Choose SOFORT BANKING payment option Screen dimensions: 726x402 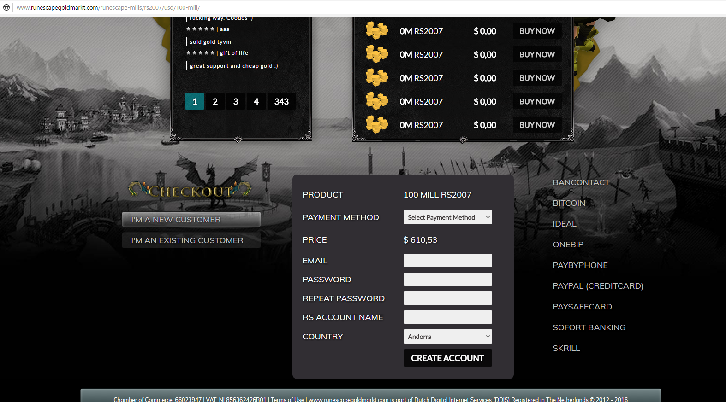(x=589, y=327)
